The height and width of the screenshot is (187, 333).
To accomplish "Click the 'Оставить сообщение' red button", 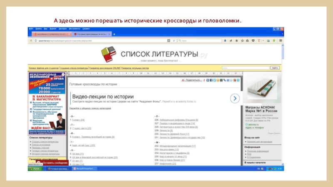I will [53, 163].
